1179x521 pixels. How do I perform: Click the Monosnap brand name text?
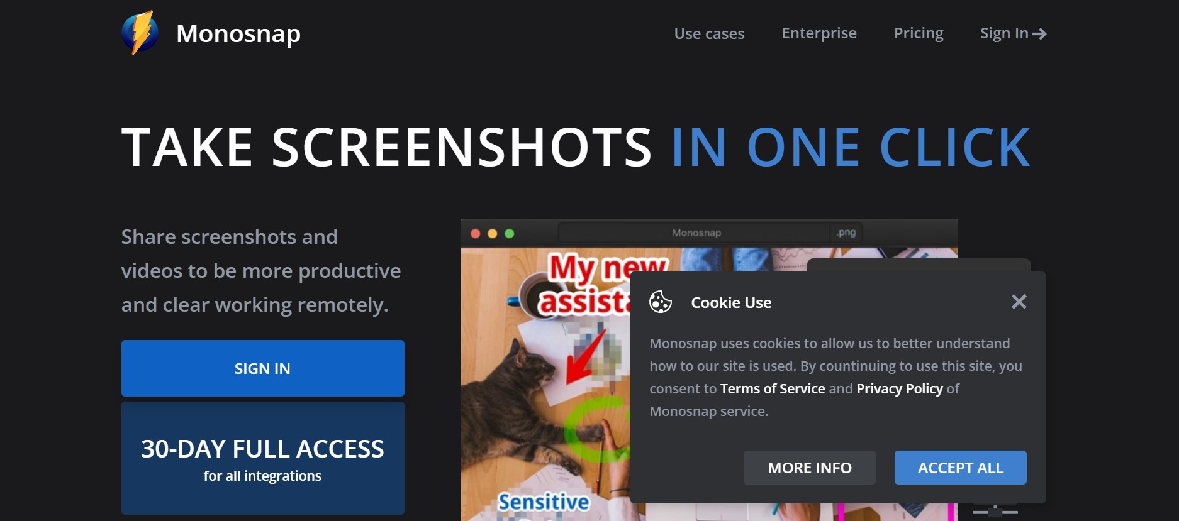(238, 33)
